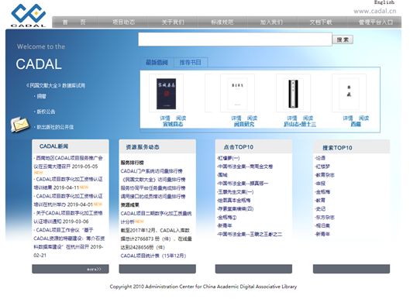Open 围城 in 点击TOP10
Image resolution: width=410 pixels, height=299 pixels.
click(x=222, y=175)
